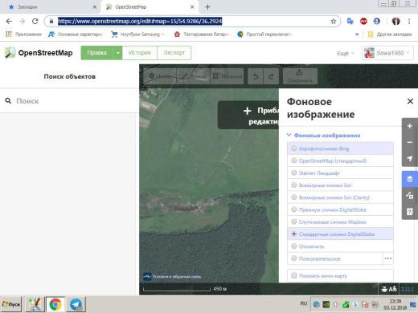Image resolution: width=418 pixels, height=313 pixels.
Task: Bookmark page with the star icon
Action: pyautogui.click(x=334, y=22)
